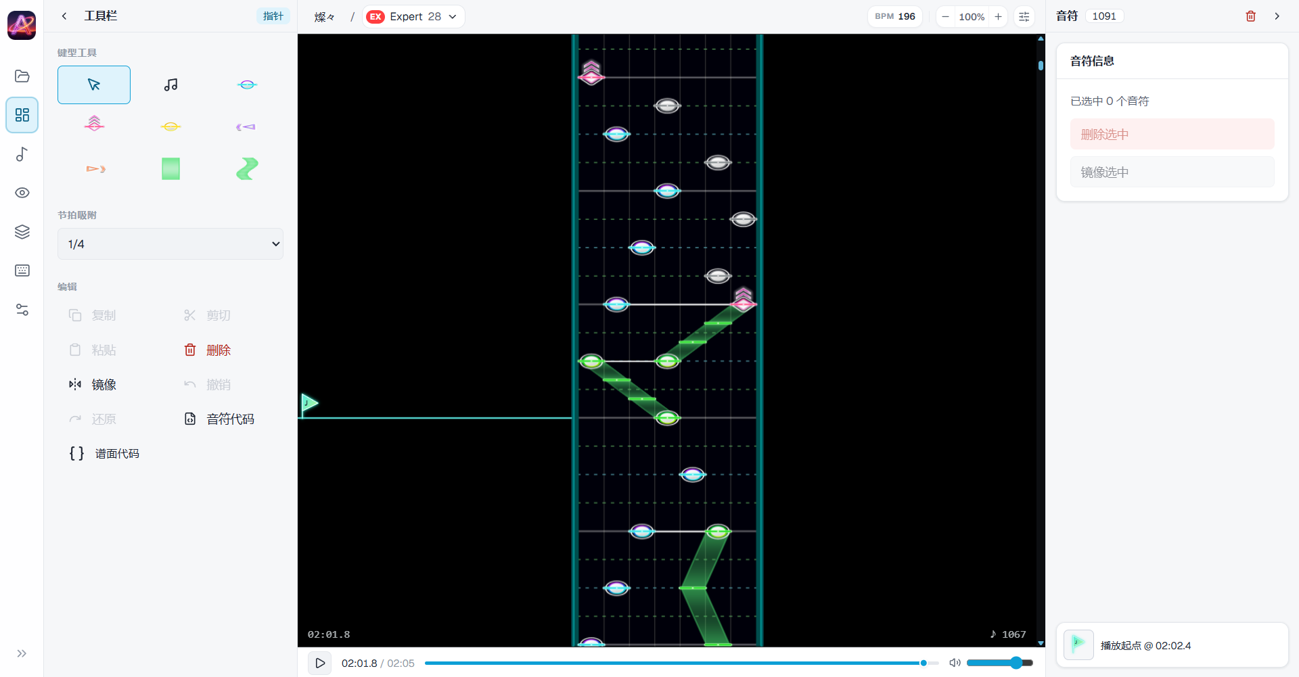Adjust the volume slider
This screenshot has width=1299, height=677.
click(x=1000, y=663)
